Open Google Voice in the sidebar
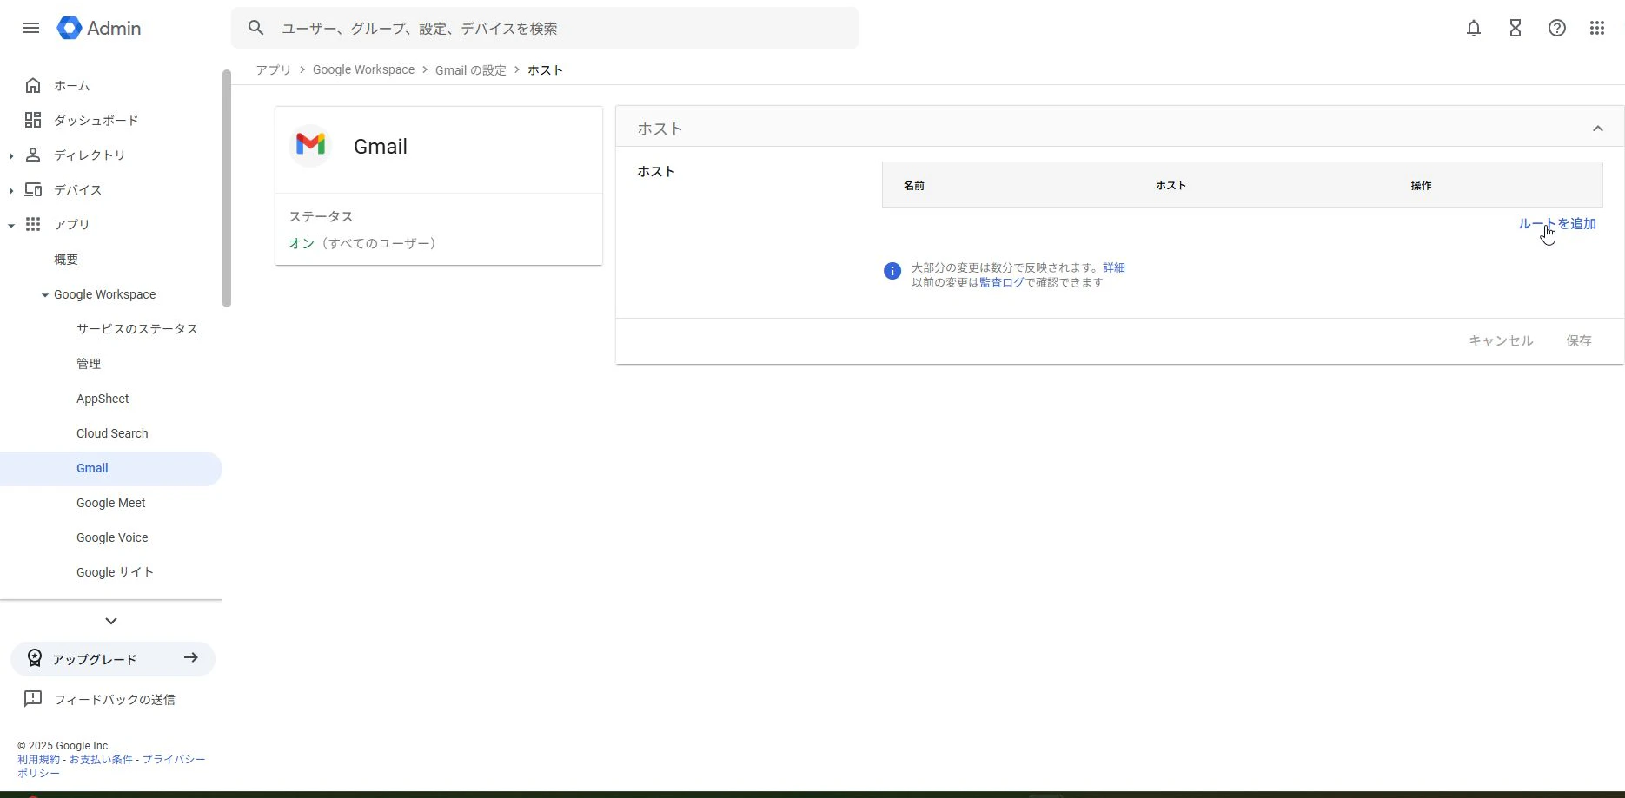 (112, 537)
